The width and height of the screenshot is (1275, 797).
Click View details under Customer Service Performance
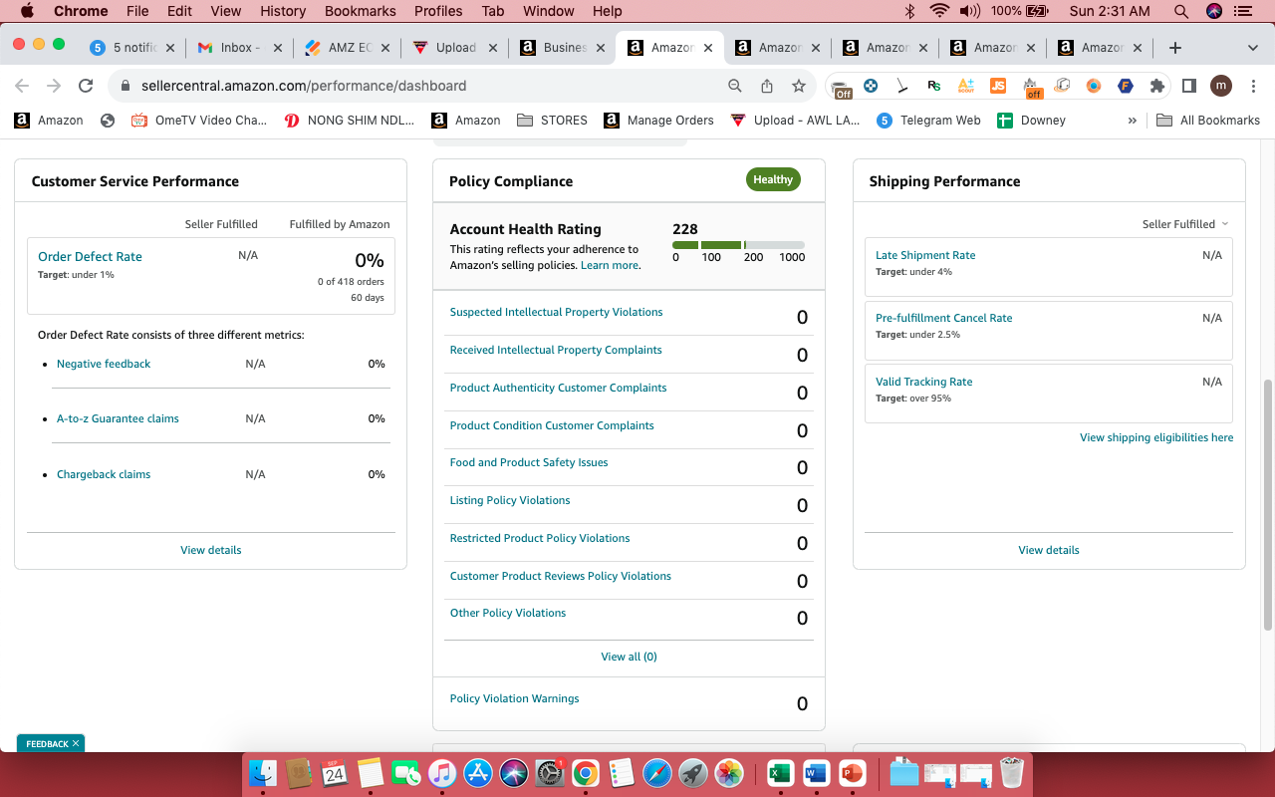(x=210, y=550)
